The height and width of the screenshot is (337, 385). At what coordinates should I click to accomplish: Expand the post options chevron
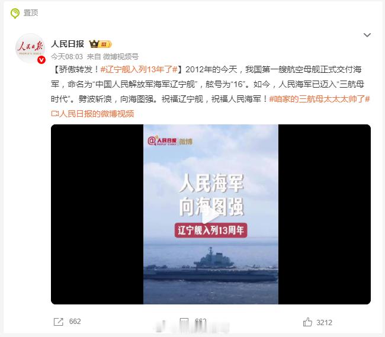tap(367, 35)
